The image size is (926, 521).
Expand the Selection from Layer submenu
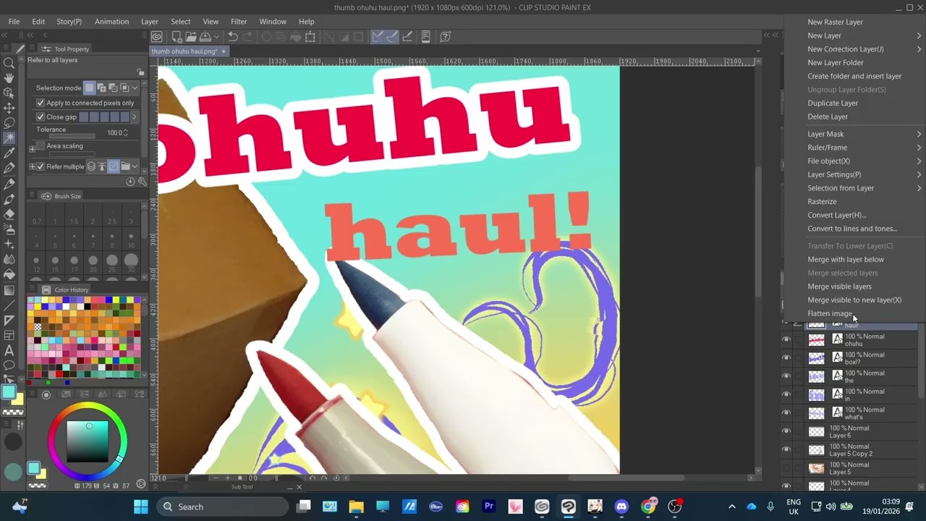pyautogui.click(x=864, y=188)
